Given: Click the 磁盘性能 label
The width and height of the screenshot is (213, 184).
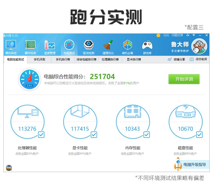Looking at the screenshot, I should tap(185, 148).
